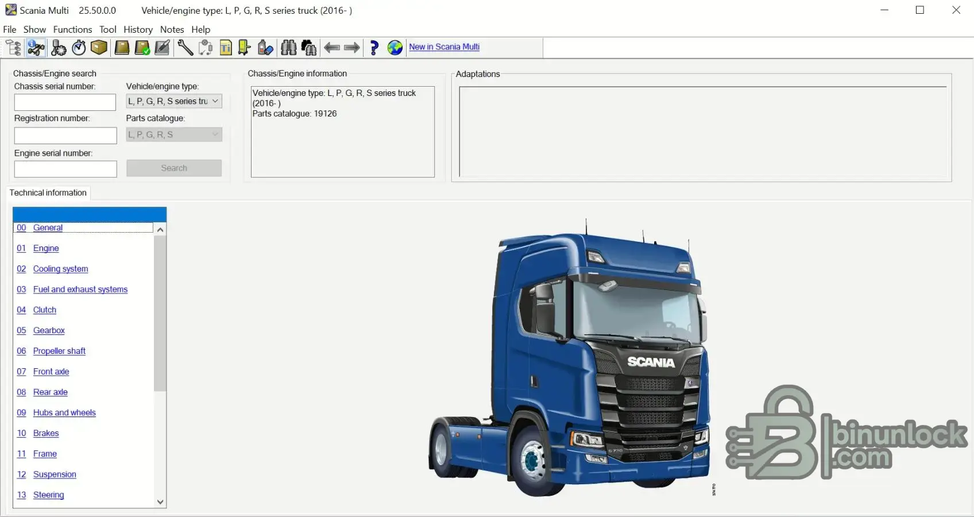The width and height of the screenshot is (974, 517).
Task: Go forward with the right arrow
Action: point(352,48)
